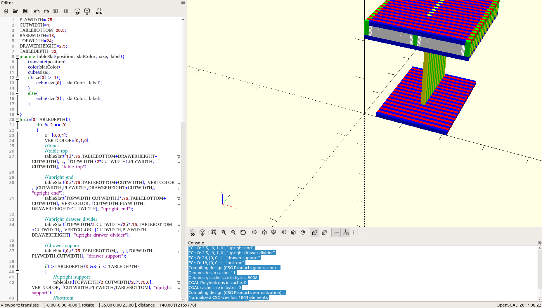Click the '//upright drawer divider' comment
542x308 pixels.
click(x=71, y=219)
